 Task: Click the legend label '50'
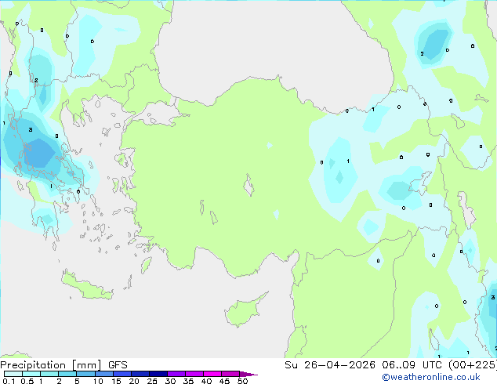click(x=242, y=381)
